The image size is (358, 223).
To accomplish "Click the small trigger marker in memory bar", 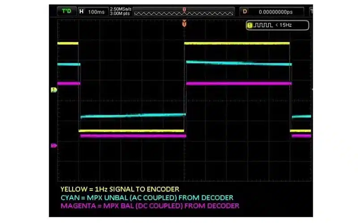I will (184, 9).
